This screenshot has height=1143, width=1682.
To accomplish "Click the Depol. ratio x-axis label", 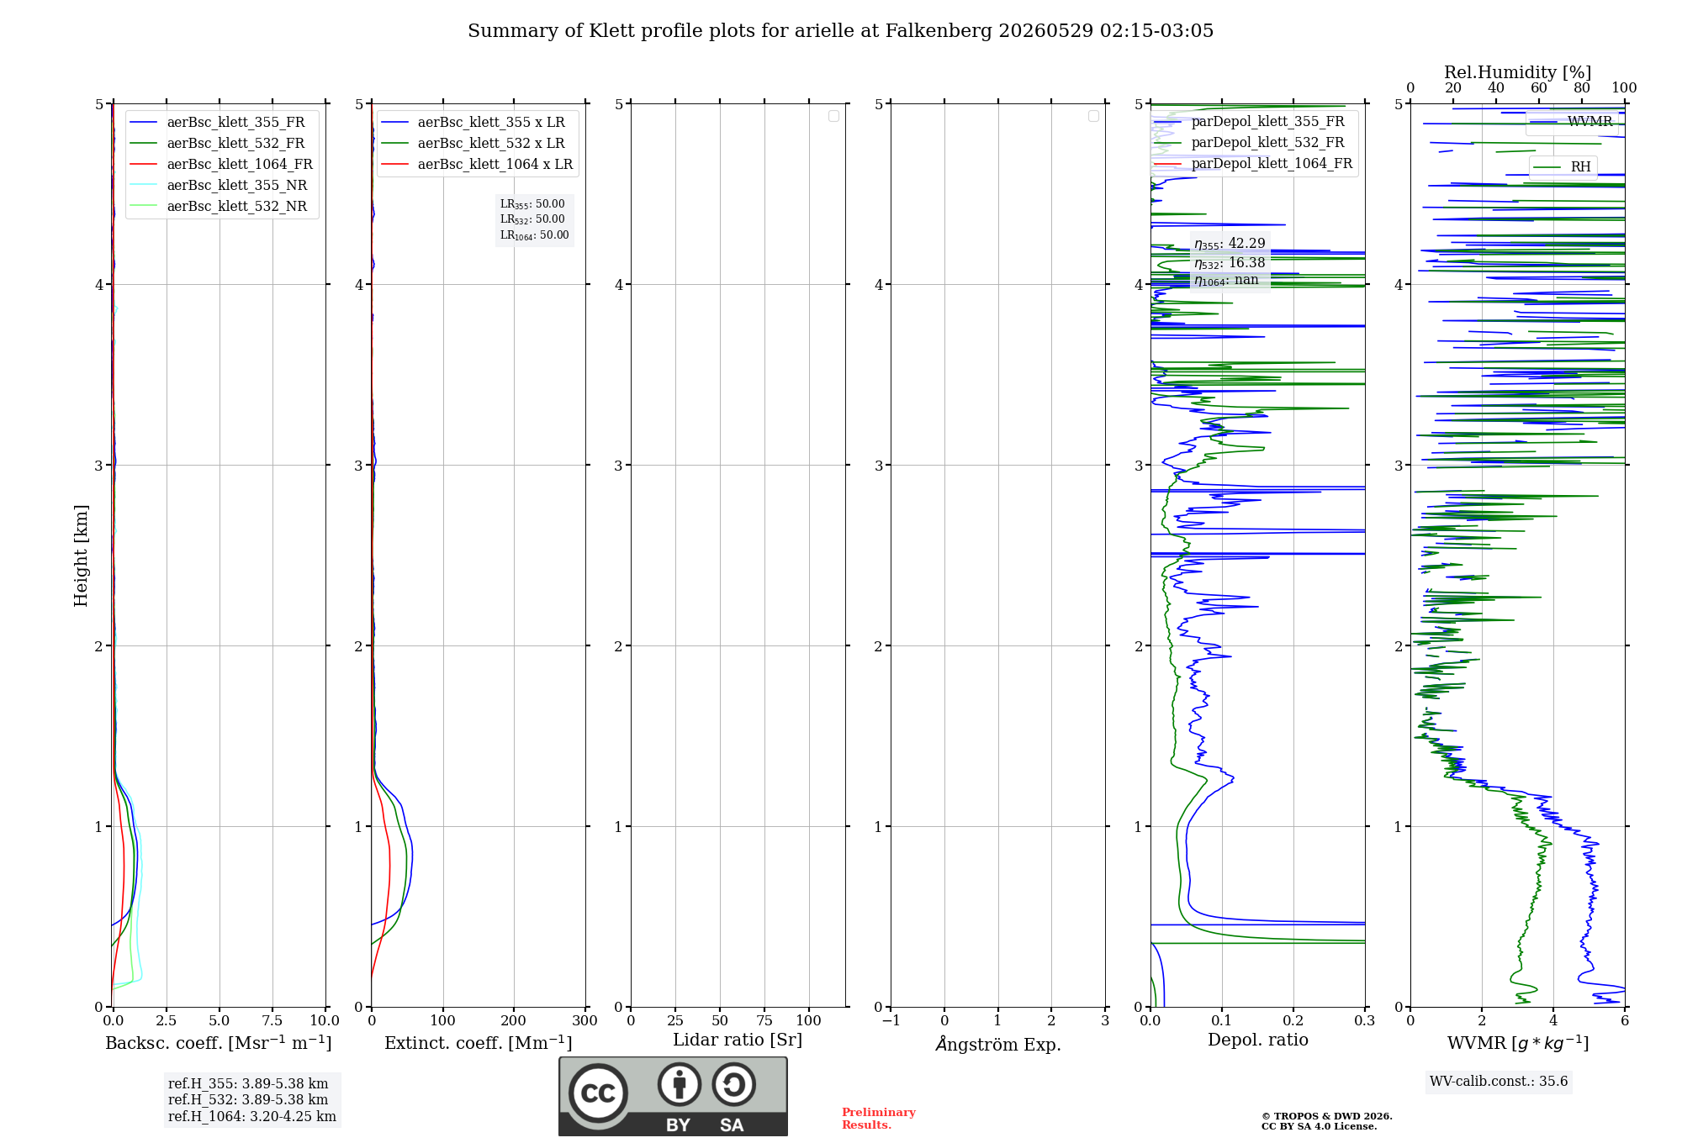I will click(x=1258, y=1040).
